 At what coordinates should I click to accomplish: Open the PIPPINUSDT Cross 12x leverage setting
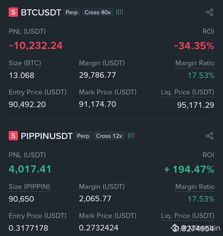(109, 136)
